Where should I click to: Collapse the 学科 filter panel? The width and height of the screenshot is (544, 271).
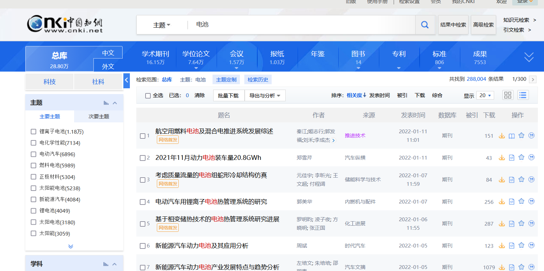[x=115, y=264]
